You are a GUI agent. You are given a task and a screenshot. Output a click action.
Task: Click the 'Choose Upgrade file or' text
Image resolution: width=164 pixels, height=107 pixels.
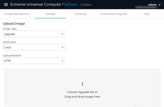pos(82,92)
